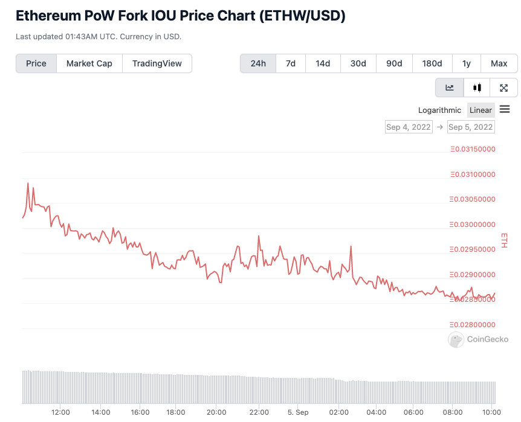Click the CoinGecko logo watermark
Screen dimensions: 521x422
point(478,339)
